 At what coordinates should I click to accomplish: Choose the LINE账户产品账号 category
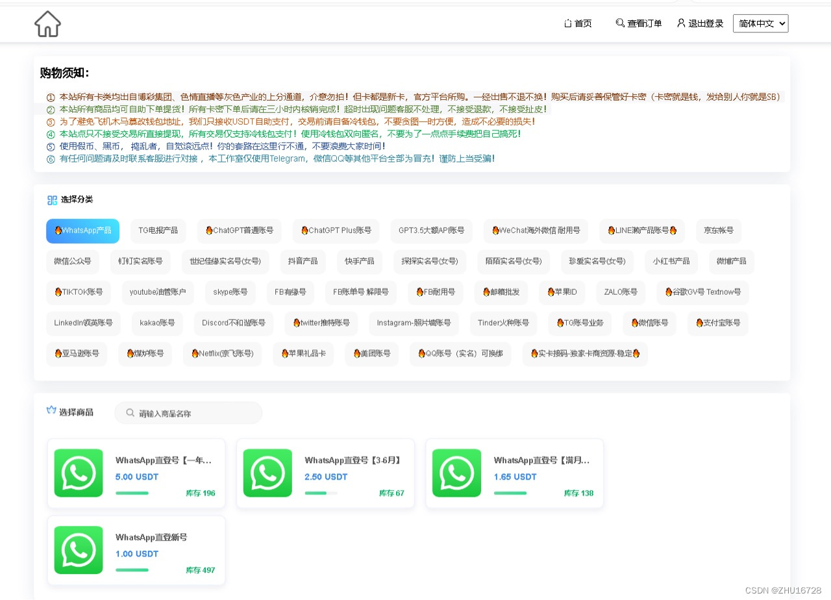643,231
